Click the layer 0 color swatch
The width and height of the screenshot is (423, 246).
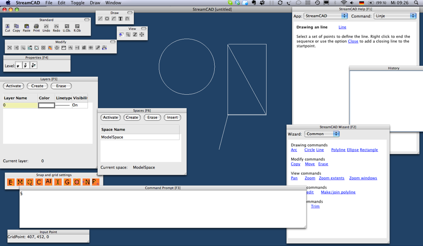46,105
